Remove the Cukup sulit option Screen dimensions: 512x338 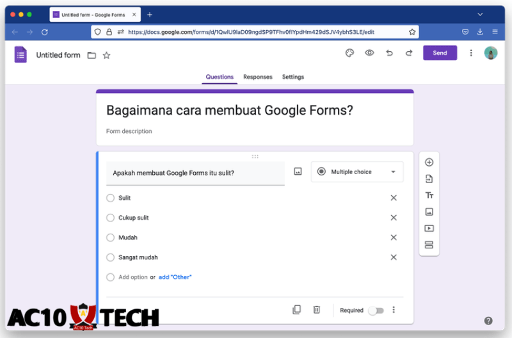point(394,218)
